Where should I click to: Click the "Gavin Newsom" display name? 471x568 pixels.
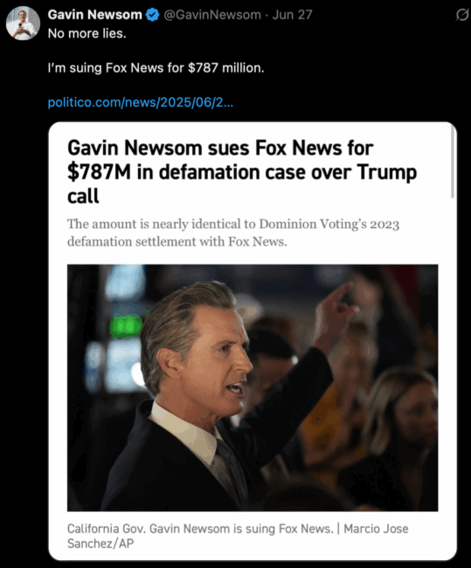(95, 15)
